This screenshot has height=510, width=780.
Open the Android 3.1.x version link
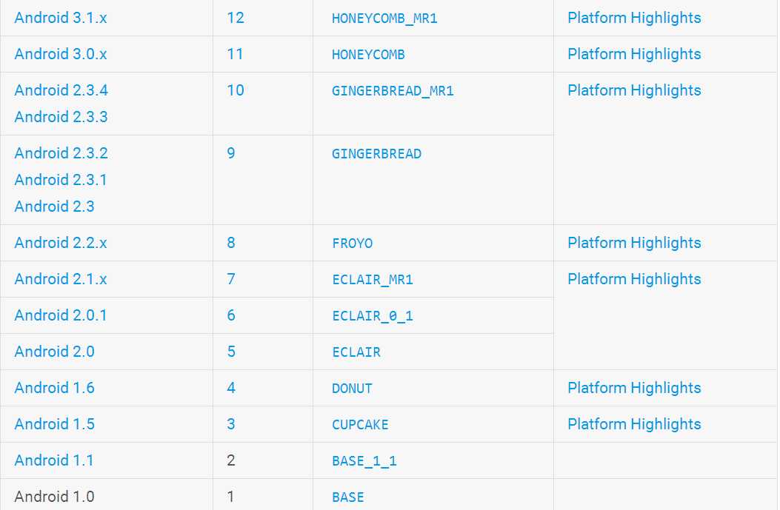click(x=61, y=18)
